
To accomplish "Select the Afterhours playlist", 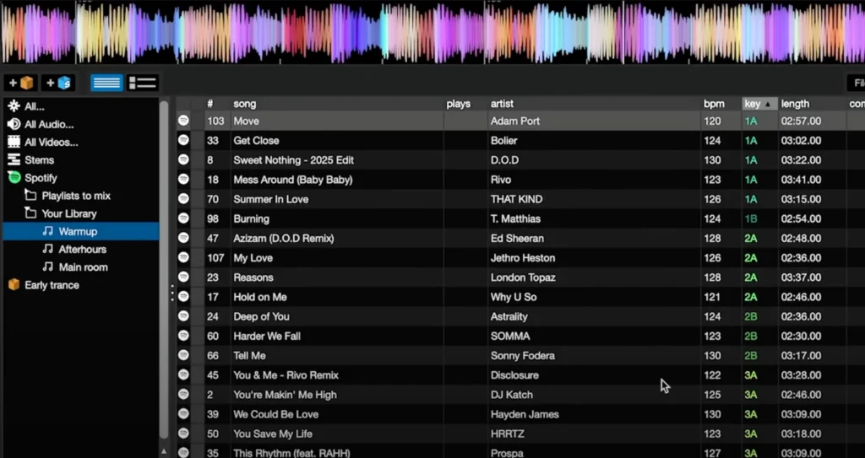I will (x=82, y=250).
